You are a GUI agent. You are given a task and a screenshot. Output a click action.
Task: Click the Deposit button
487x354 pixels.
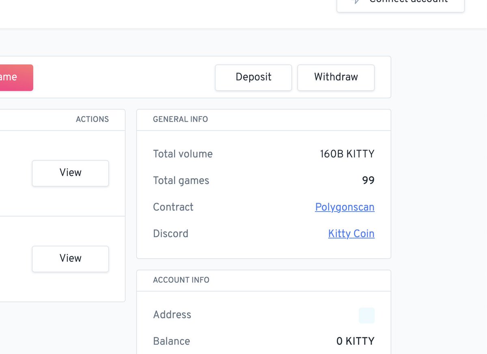coord(253,77)
